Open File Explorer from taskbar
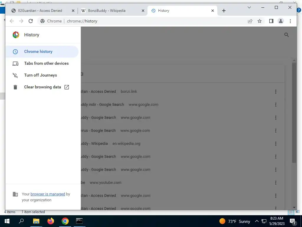The image size is (302, 227). point(36,221)
